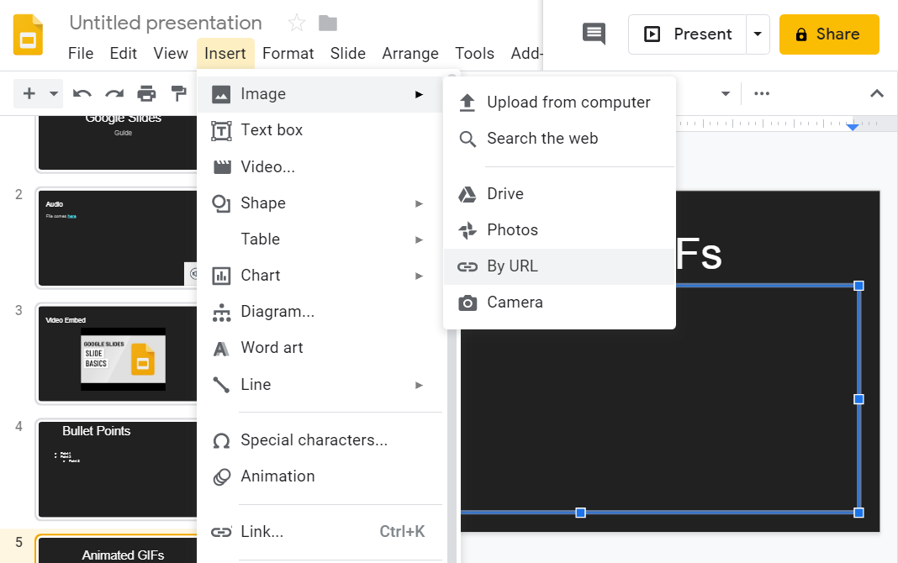Select the Video Embed slide thumbnail
898x563 pixels.
tap(123, 354)
